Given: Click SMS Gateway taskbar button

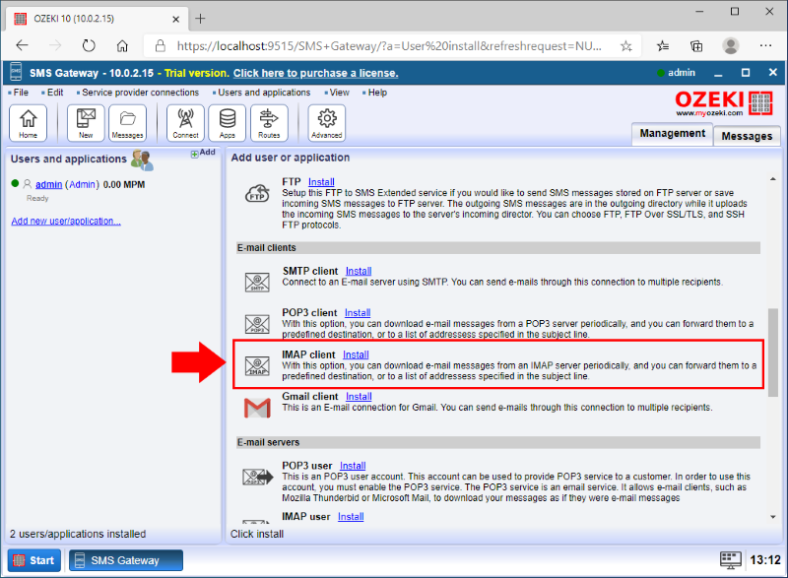Looking at the screenshot, I should 126,560.
